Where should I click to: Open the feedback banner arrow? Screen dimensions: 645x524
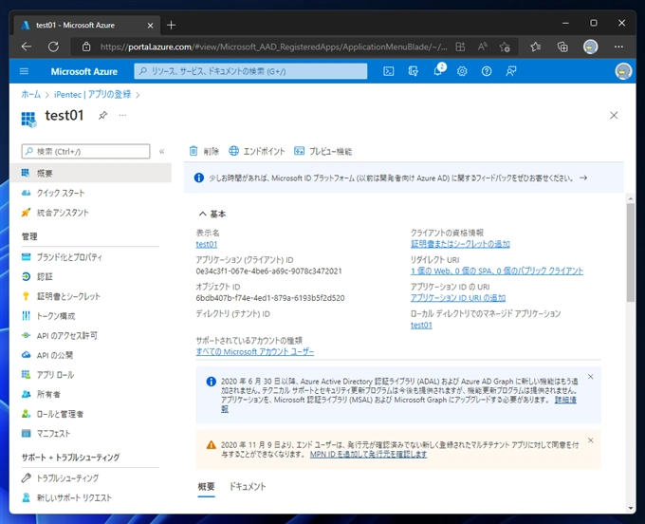tap(583, 178)
